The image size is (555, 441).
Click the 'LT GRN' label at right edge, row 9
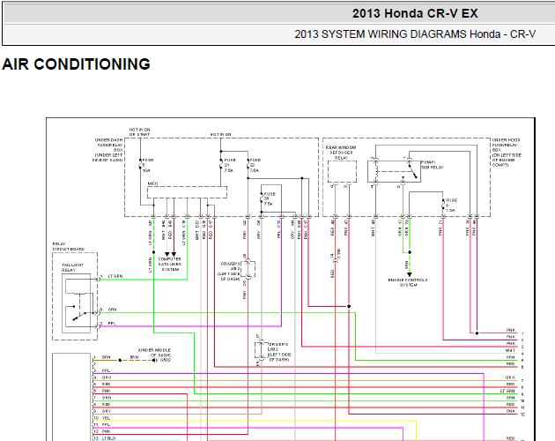[507, 391]
